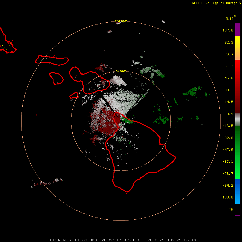Select the -16.5 legend value
Viewport: 242px width, 242px height.
[228, 126]
